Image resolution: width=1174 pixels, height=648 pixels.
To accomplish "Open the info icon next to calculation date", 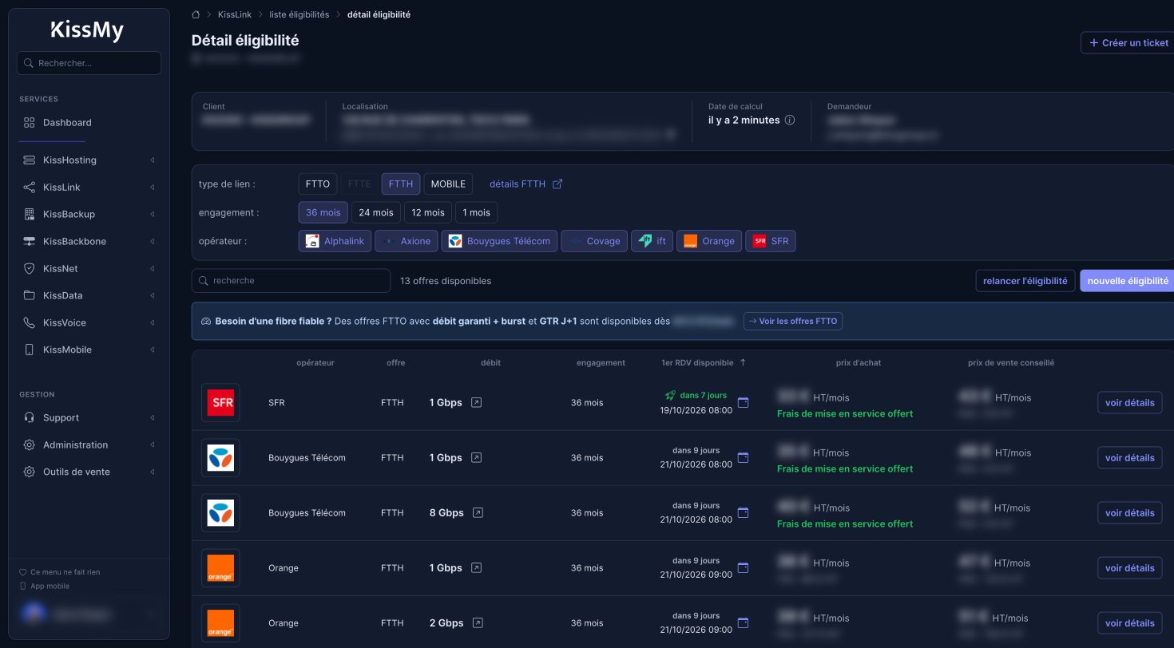I will (790, 121).
